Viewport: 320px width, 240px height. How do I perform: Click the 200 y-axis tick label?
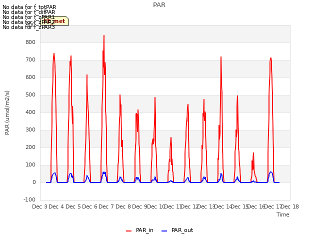click(x=30, y=147)
